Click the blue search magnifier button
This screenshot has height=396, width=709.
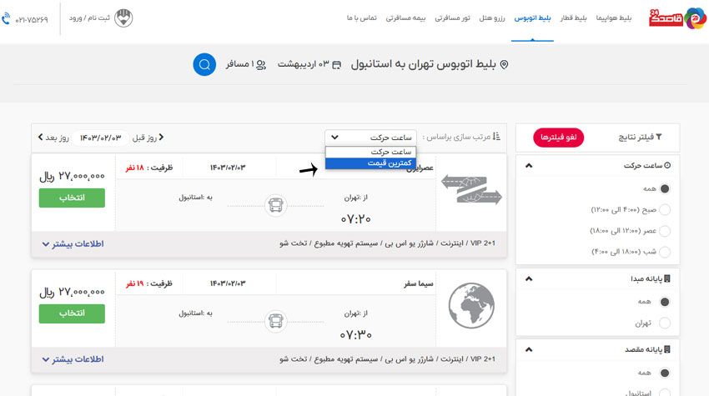point(204,65)
